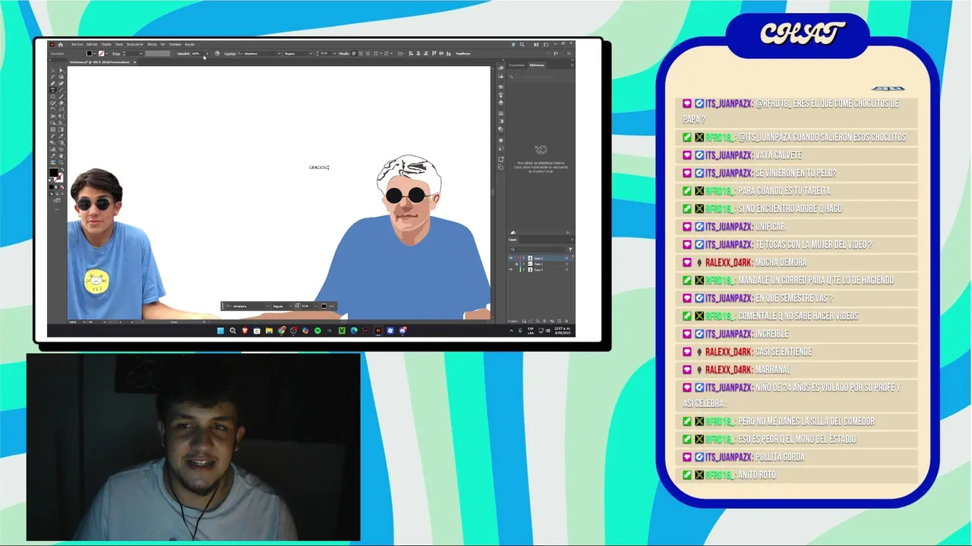This screenshot has height=546, width=972.
Task: Select the Ellipse shape tool
Action: (x=53, y=96)
